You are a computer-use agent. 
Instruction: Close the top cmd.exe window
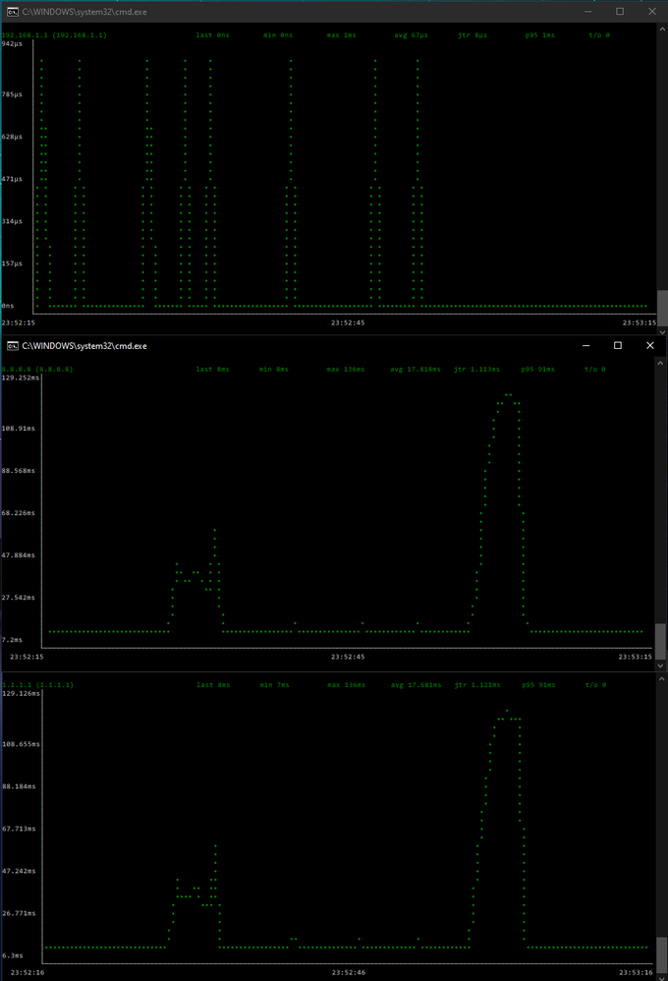click(x=651, y=11)
